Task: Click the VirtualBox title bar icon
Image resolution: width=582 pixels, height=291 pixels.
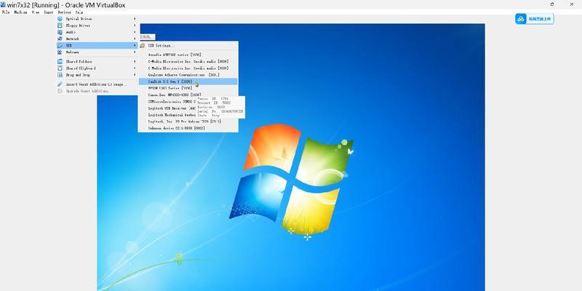Action: [3, 5]
